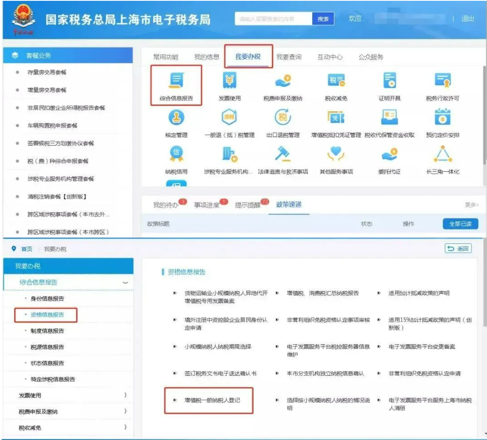Open 小规模纳税人纳税期限选择 link
The height and width of the screenshot is (440, 487).
(218, 347)
